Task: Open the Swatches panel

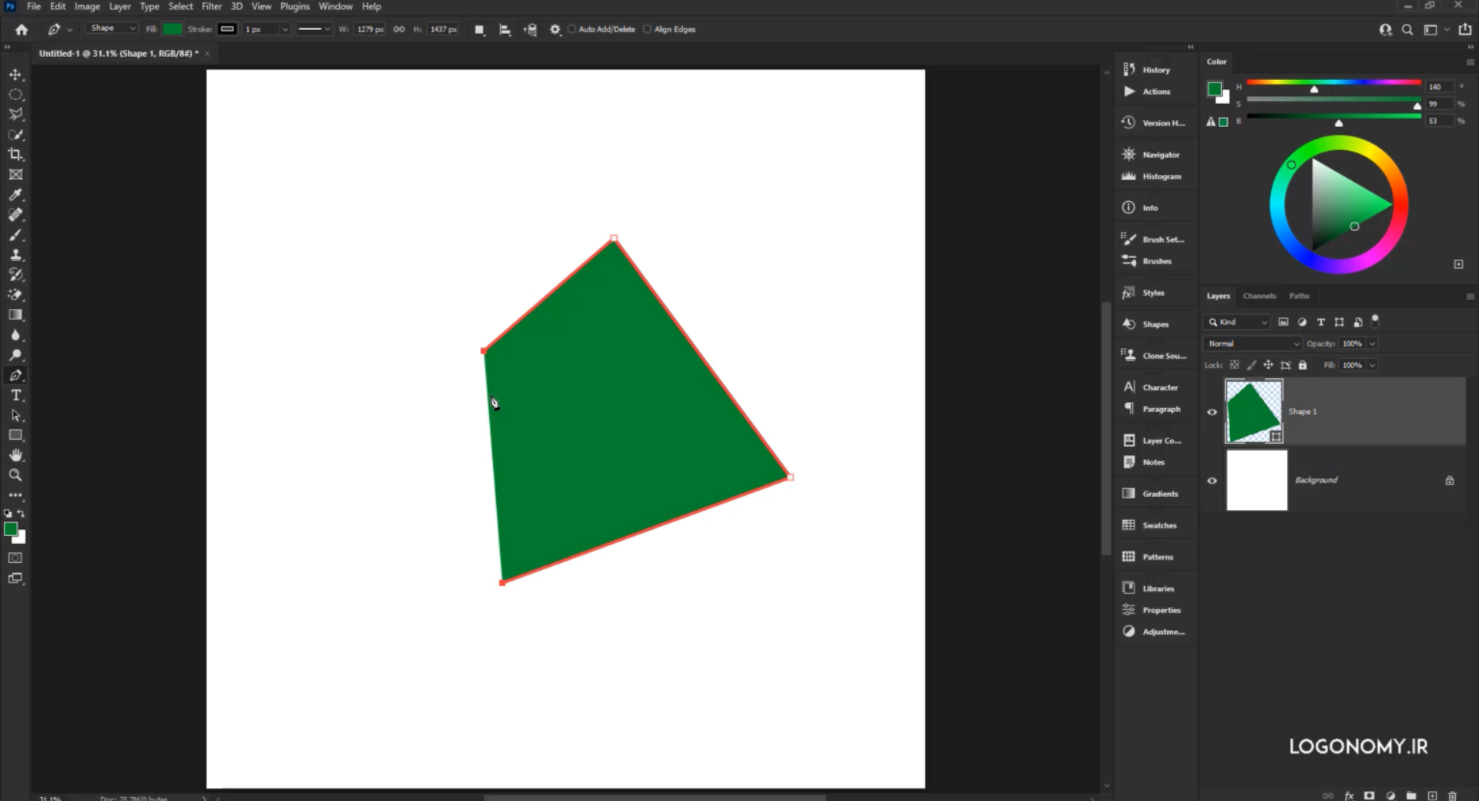Action: [1158, 525]
